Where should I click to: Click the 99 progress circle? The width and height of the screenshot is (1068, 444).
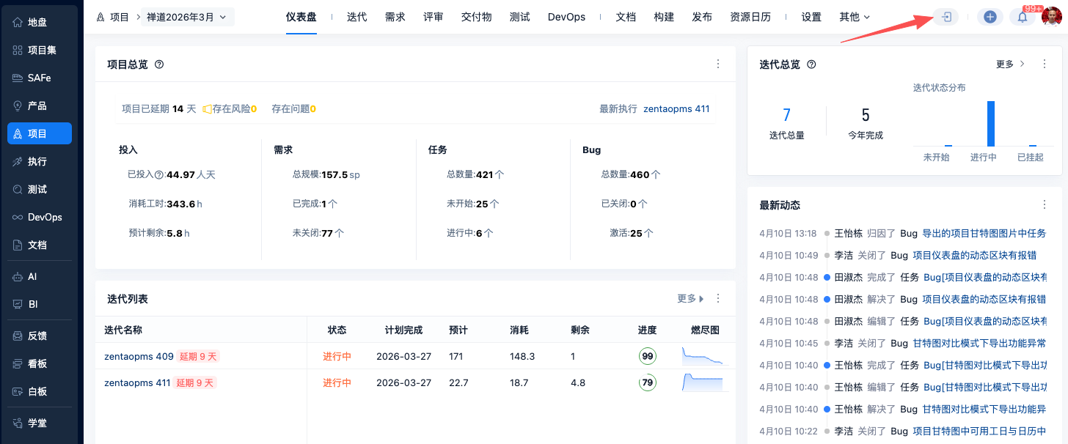(x=647, y=357)
